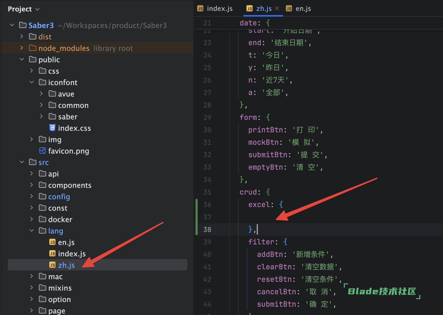Click the JS icon of index.js in tree
443x315 pixels.
tap(52, 254)
